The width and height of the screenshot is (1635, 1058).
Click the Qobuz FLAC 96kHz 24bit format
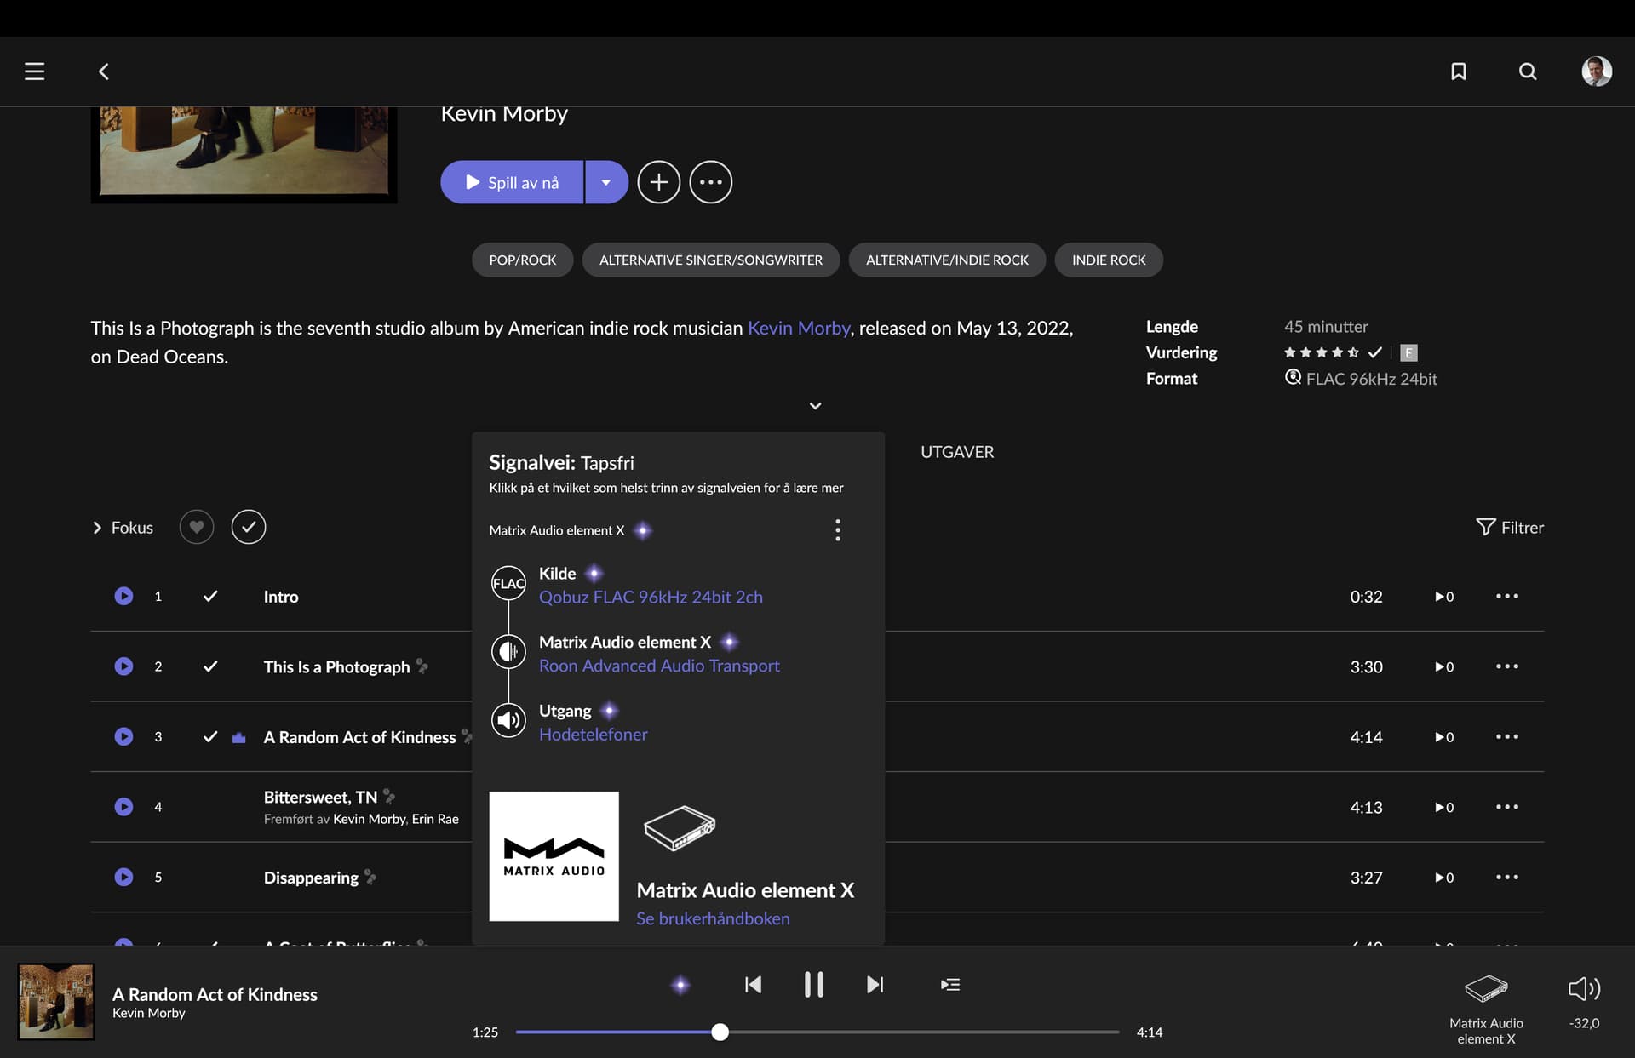(1361, 379)
